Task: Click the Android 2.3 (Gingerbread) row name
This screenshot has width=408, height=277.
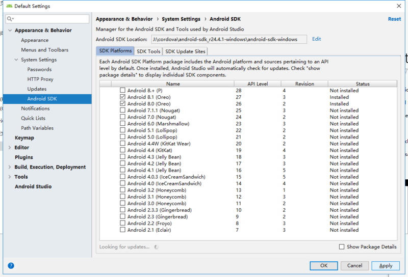Action: pos(158,217)
